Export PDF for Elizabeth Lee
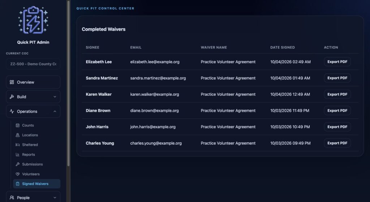370x202 pixels. click(337, 62)
